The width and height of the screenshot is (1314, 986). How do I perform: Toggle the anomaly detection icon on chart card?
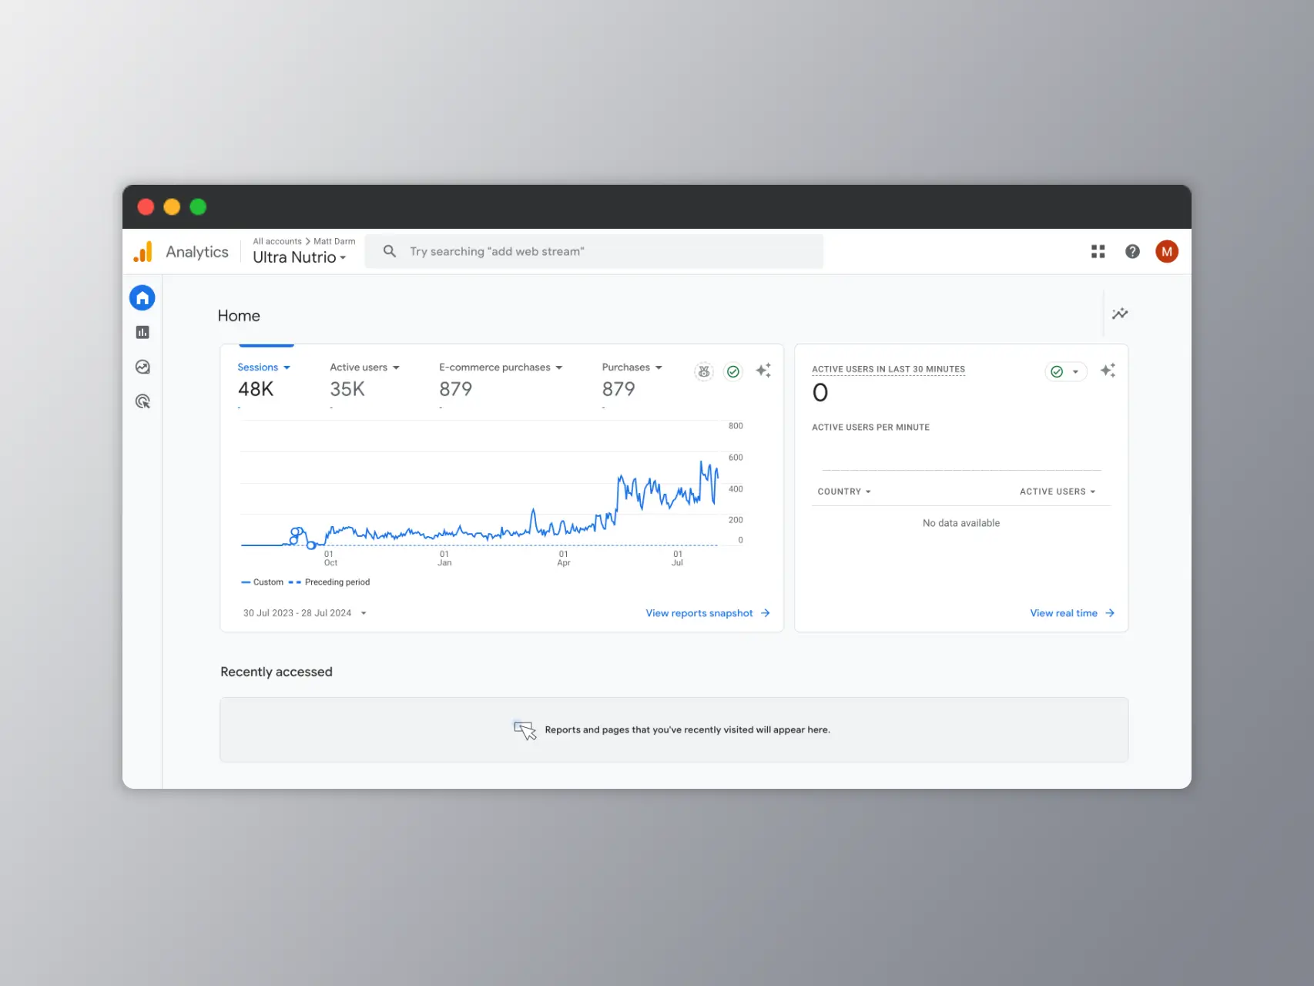click(704, 371)
